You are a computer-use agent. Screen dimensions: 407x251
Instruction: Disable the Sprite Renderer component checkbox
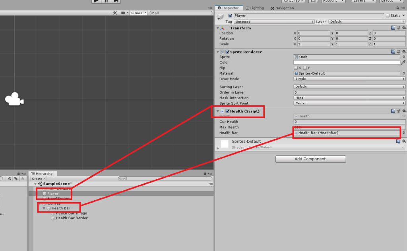pyautogui.click(x=227, y=52)
